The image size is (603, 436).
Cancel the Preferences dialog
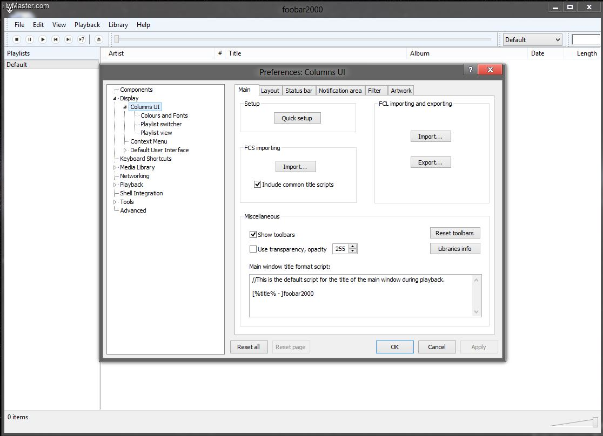[437, 347]
